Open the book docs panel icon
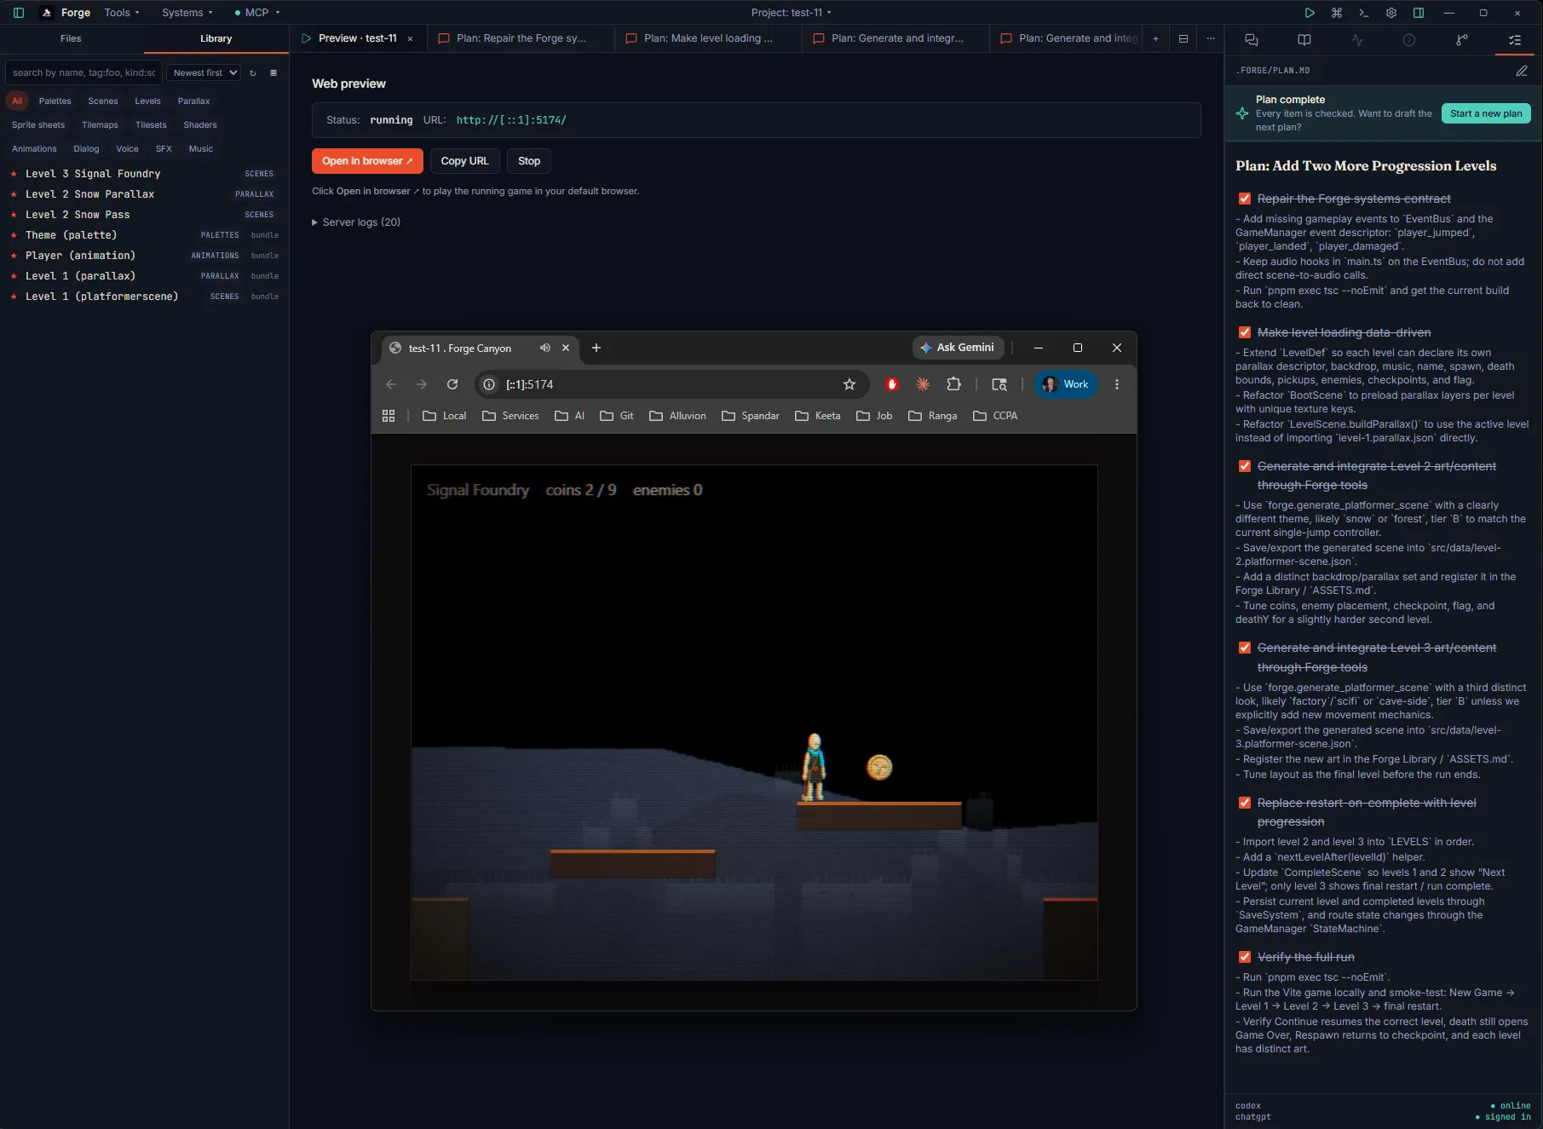 tap(1304, 40)
